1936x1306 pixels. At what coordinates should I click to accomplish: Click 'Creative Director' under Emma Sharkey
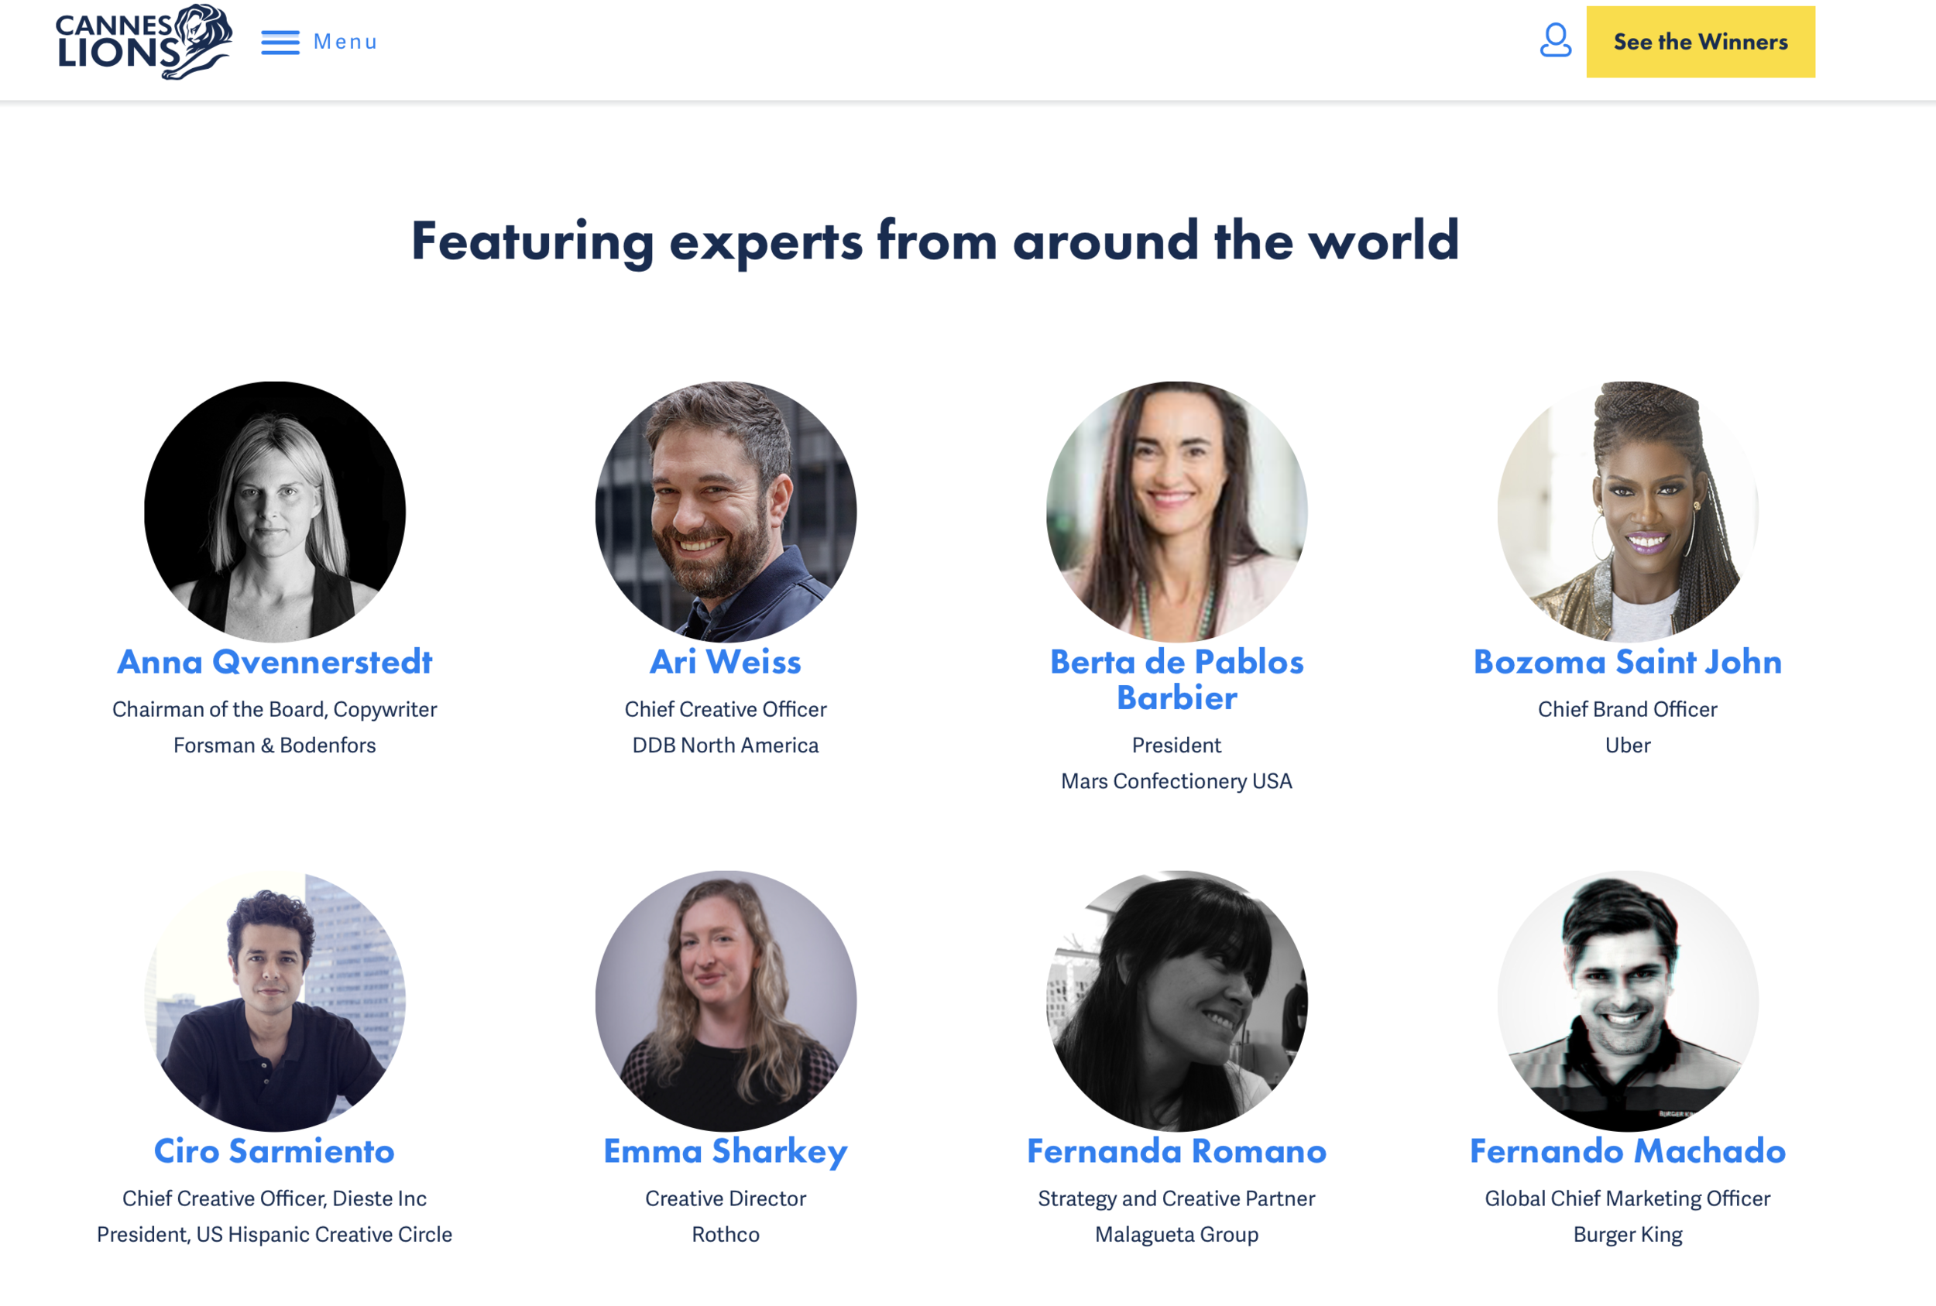tap(726, 1198)
